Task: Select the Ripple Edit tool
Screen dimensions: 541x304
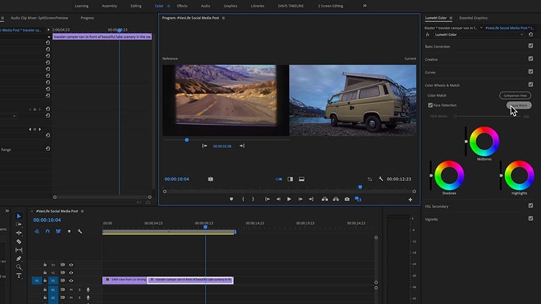Action: click(19, 233)
